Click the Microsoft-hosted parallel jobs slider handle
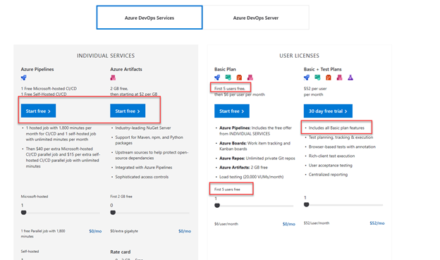 pos(23,213)
